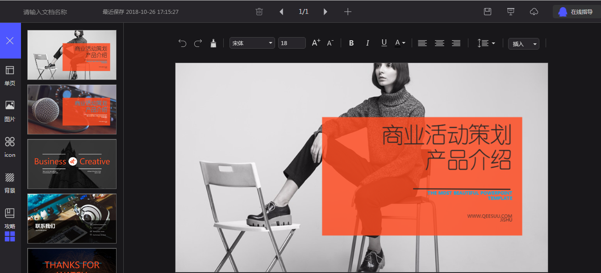Image resolution: width=601 pixels, height=273 pixels.
Task: Align text left
Action: (422, 43)
